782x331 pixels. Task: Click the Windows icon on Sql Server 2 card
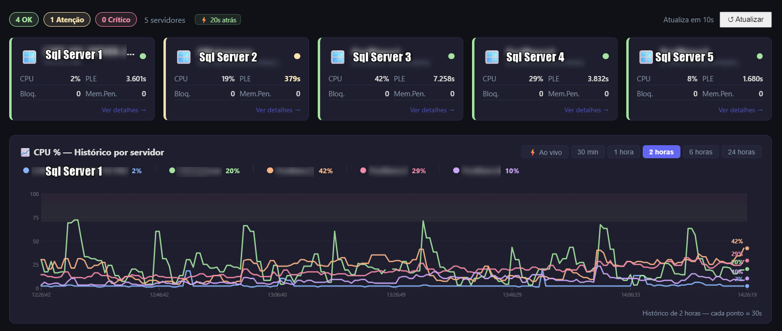(x=184, y=57)
